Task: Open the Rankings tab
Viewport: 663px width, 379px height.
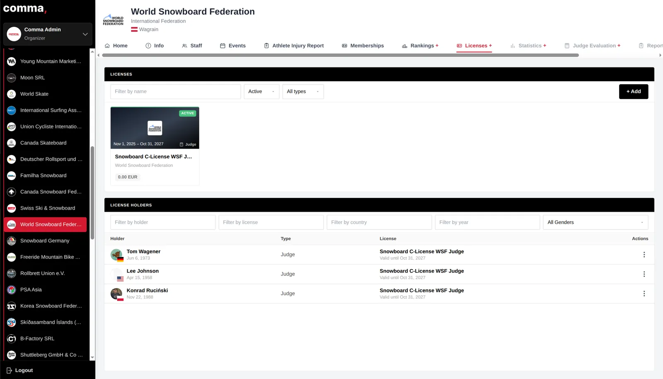Action: 420,46
